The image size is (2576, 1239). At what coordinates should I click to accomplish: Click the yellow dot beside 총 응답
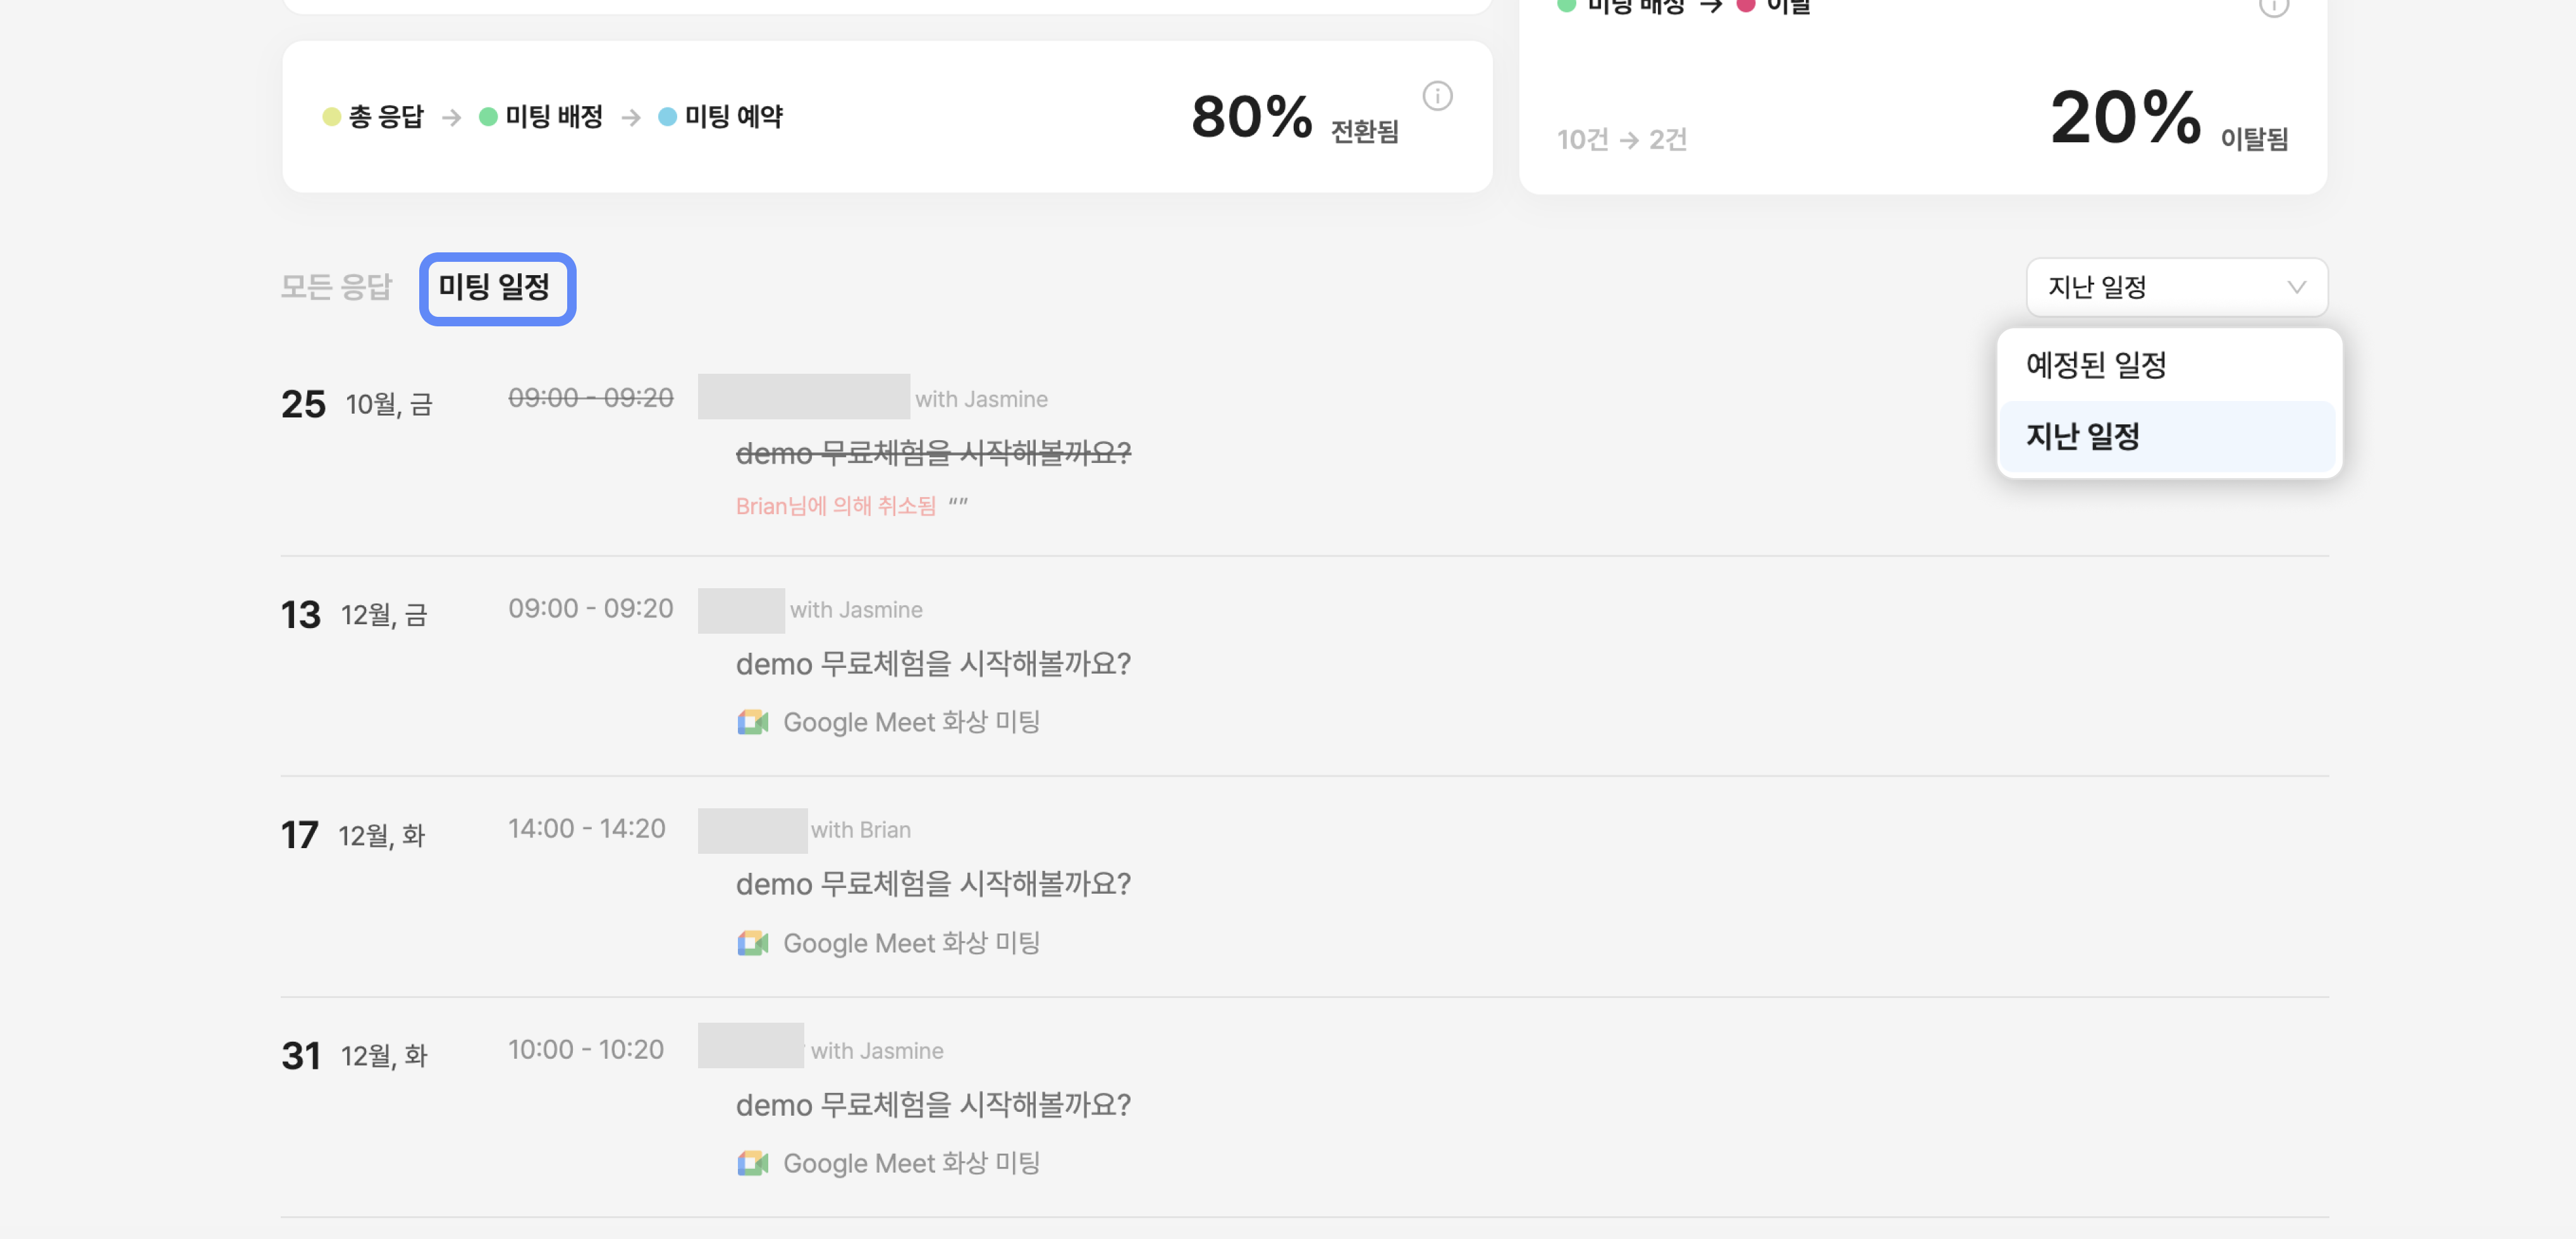pos(332,117)
